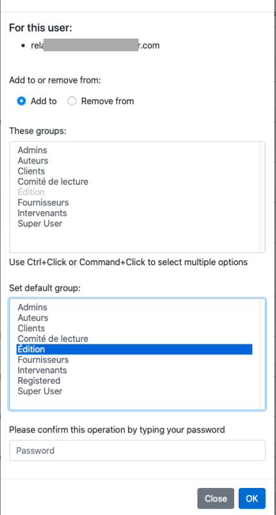Viewport: 276px width, 515px height.
Task: Confirm with the blue OK button
Action: tap(252, 498)
